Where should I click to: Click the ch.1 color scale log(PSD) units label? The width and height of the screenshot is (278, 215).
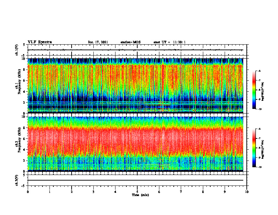click(x=263, y=92)
